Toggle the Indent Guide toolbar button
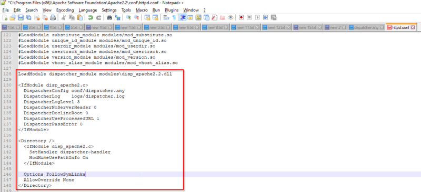 (183, 17)
